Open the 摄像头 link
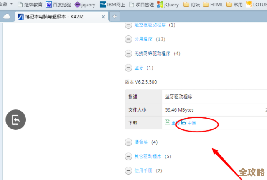 141,142
